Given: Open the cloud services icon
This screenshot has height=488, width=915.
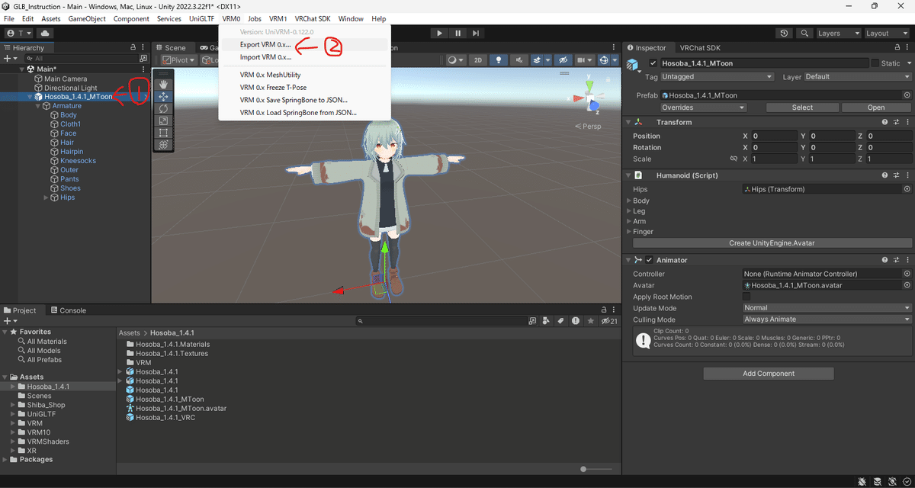Looking at the screenshot, I should (44, 34).
